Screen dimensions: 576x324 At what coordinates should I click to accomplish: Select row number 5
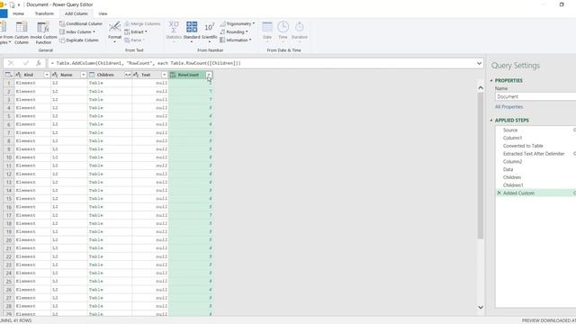(9, 116)
